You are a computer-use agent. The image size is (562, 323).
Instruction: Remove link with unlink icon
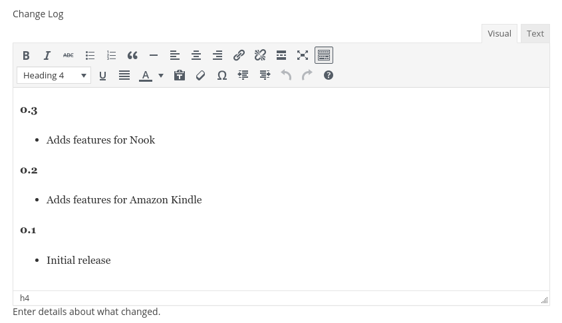[260, 55]
